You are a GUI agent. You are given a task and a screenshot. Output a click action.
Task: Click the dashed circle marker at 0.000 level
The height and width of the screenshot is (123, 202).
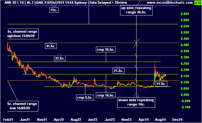coord(136,96)
